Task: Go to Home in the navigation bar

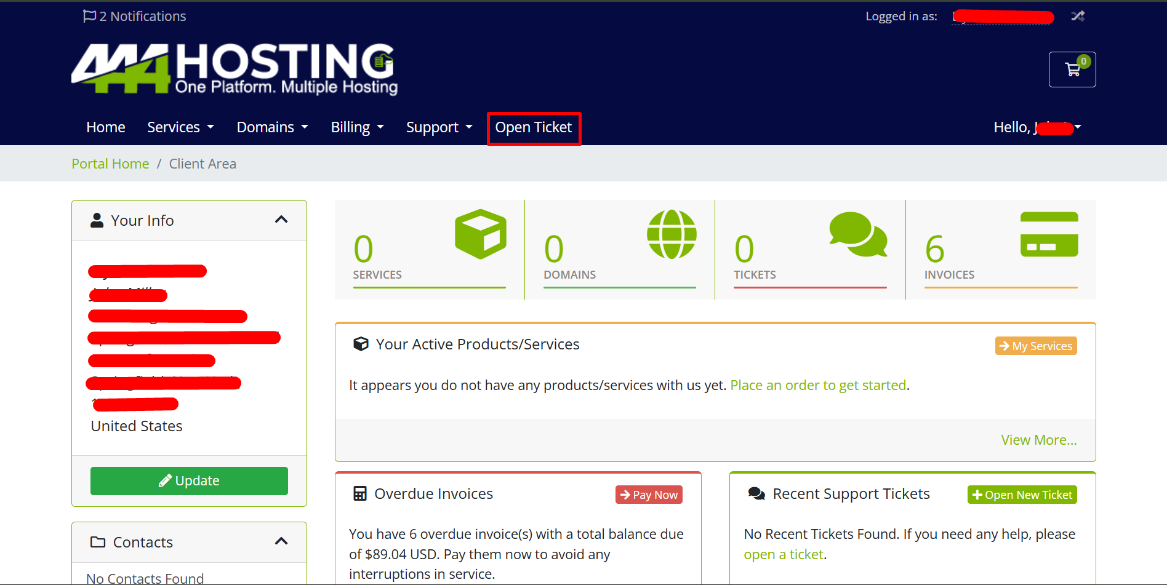Action: point(106,127)
